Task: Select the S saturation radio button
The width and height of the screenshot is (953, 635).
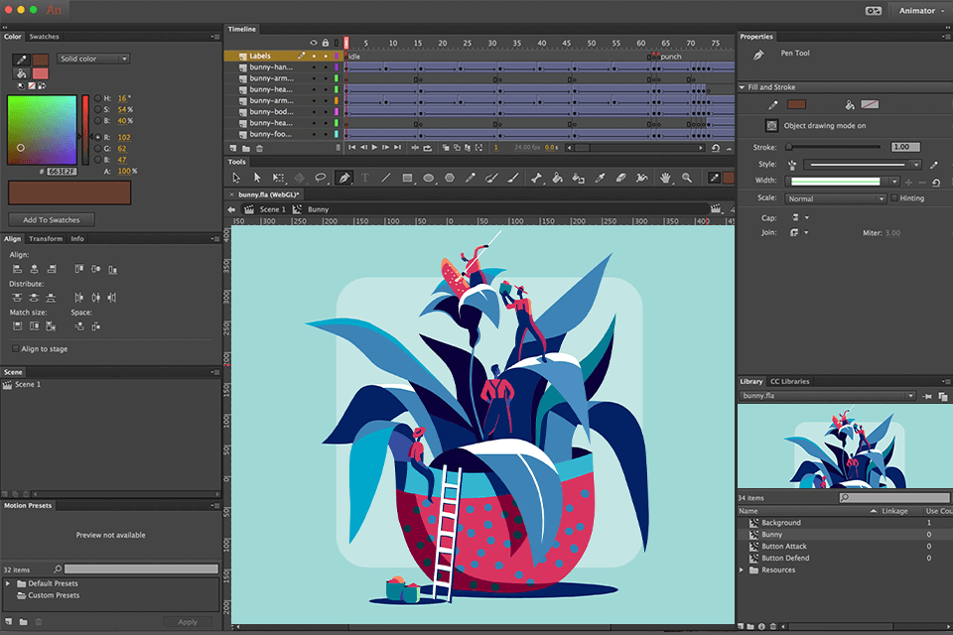Action: click(x=98, y=109)
